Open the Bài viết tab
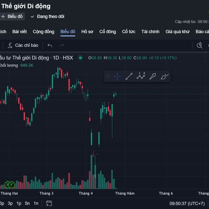The width and height of the screenshot is (209, 209). tap(20, 32)
